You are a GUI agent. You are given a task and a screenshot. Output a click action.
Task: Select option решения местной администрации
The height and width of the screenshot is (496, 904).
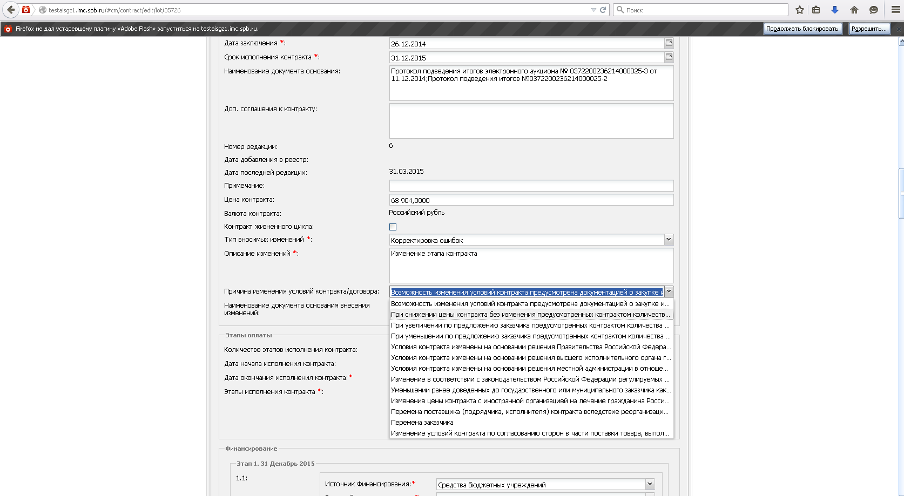531,369
